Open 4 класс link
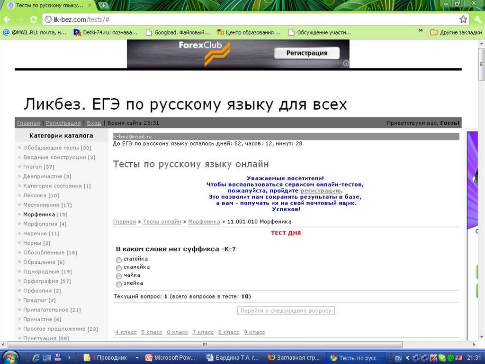Viewport: 485px width, 364px height. tap(126, 332)
